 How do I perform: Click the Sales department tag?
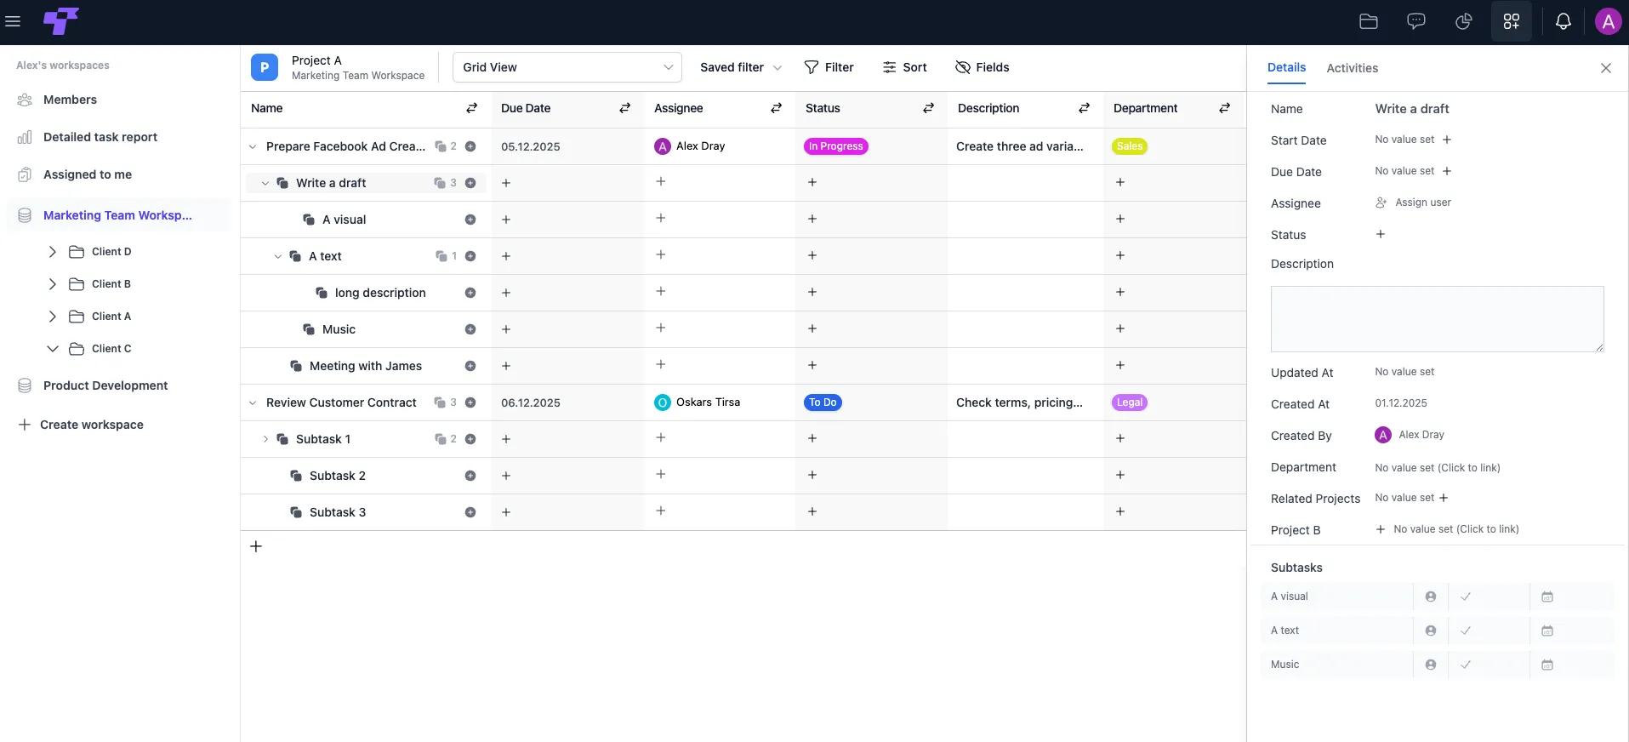[x=1130, y=146]
